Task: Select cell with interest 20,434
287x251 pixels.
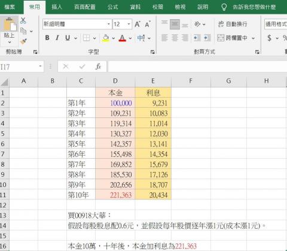Action: click(x=153, y=195)
